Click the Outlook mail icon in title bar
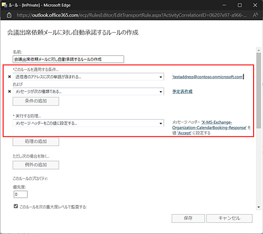This screenshot has height=234, width=263. 4,5
